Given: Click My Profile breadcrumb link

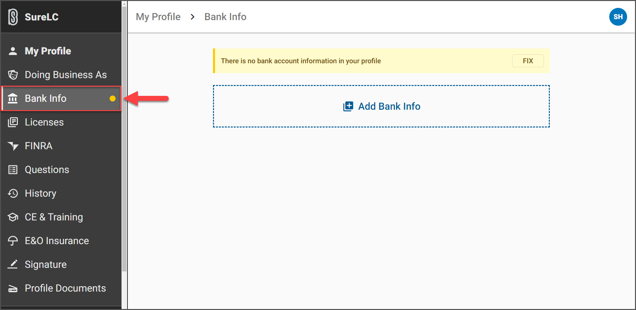Looking at the screenshot, I should pos(158,17).
